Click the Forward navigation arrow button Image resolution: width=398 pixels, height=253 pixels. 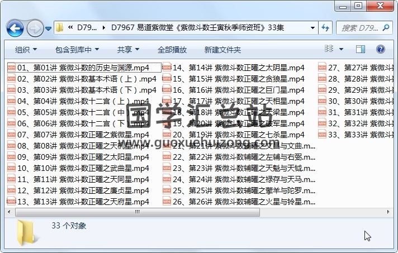(x=34, y=27)
